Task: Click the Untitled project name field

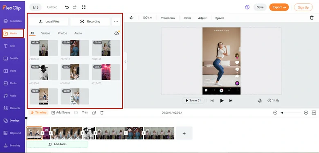Action: coord(52,7)
